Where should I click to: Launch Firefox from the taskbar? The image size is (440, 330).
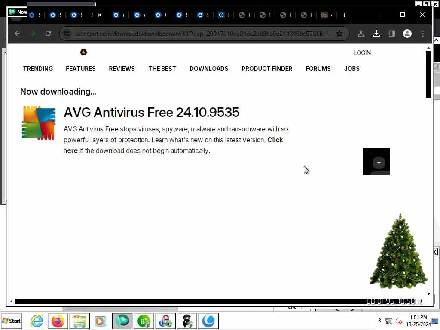(58, 321)
